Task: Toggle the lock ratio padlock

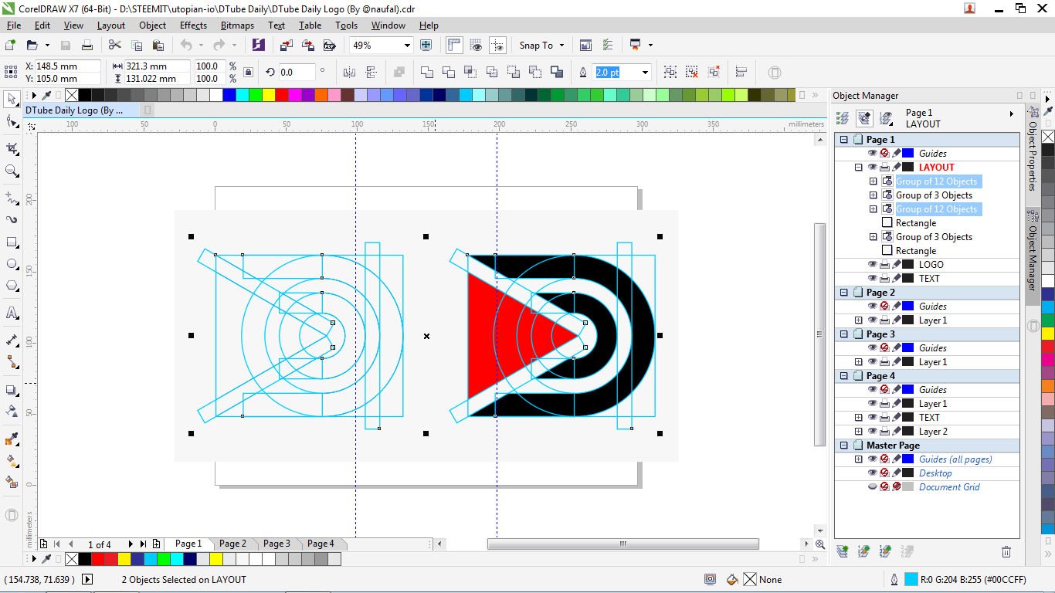Action: [248, 72]
